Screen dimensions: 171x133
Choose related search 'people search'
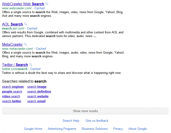pos(12,91)
